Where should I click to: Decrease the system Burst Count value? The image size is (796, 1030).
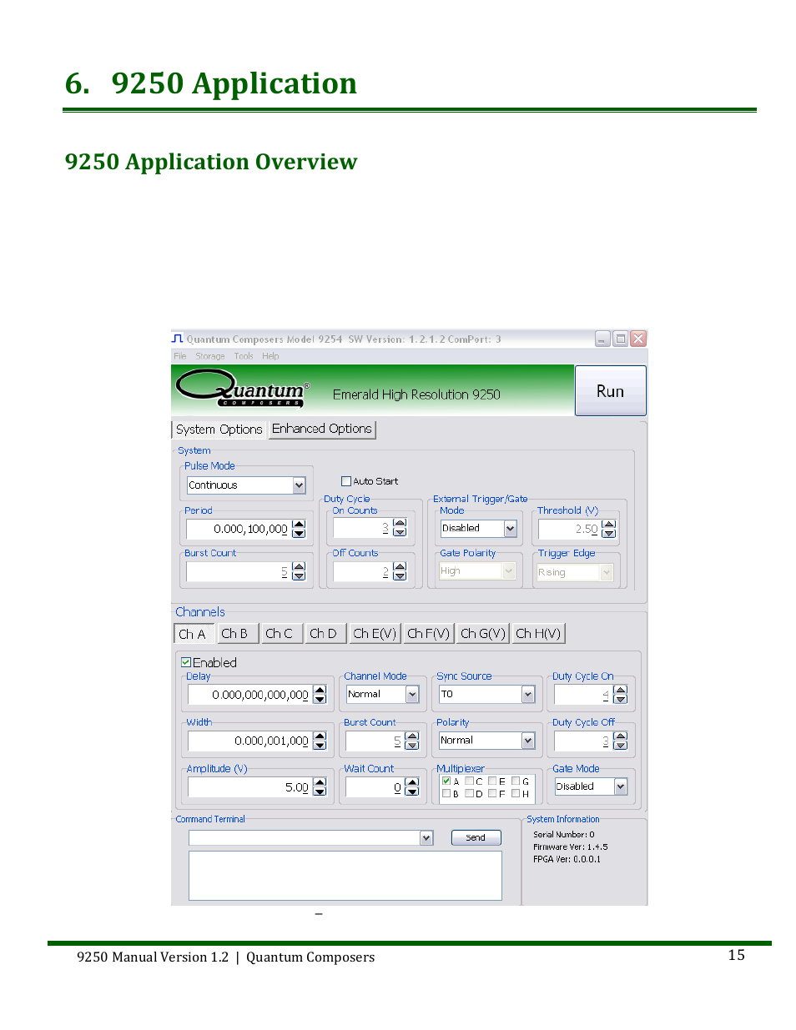click(x=300, y=575)
